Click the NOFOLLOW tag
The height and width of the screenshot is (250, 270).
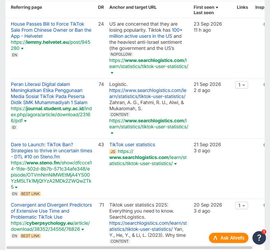tap(121, 54)
